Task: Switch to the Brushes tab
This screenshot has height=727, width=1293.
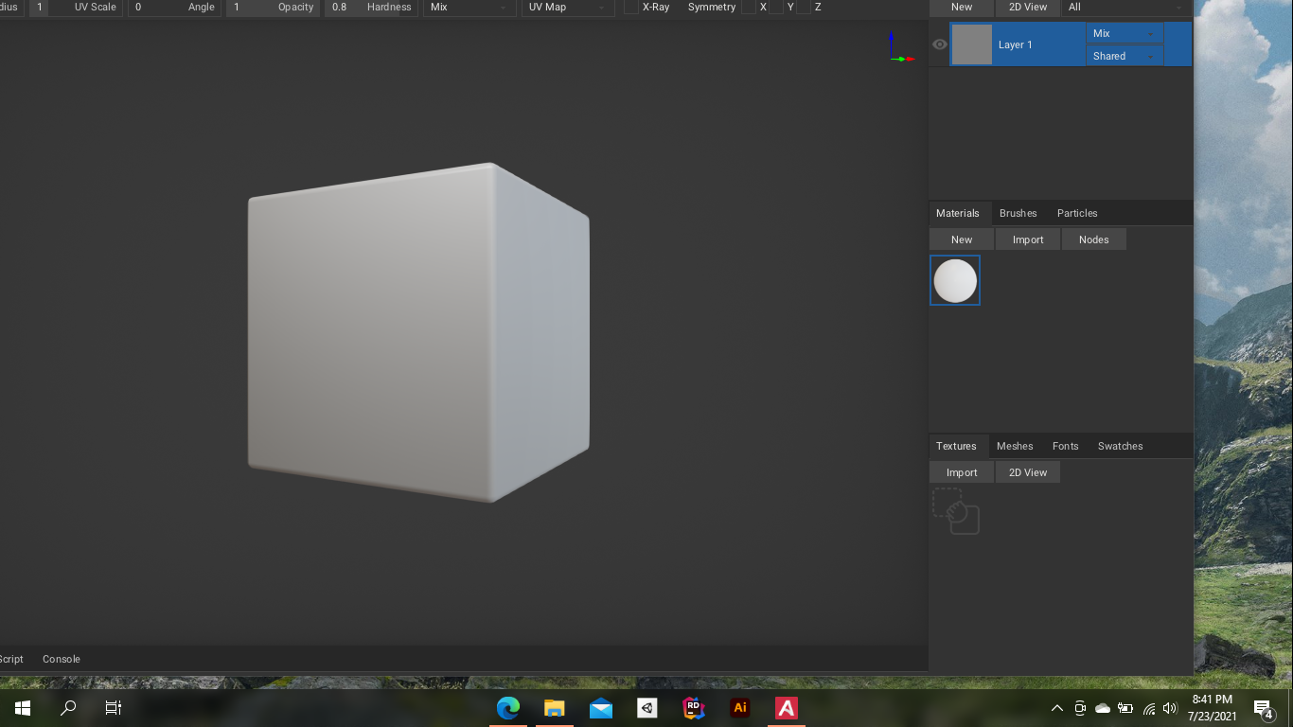Action: 1018,213
